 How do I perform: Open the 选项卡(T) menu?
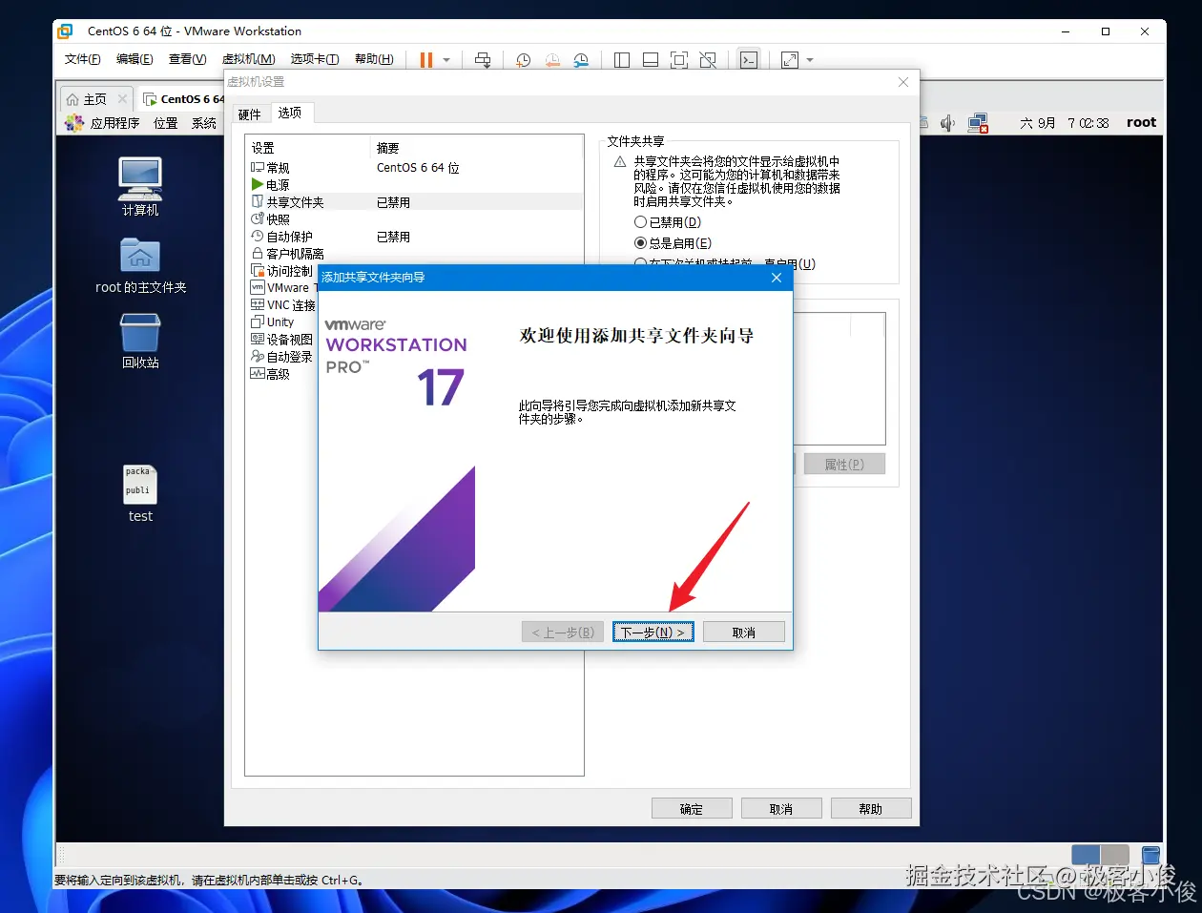[315, 59]
